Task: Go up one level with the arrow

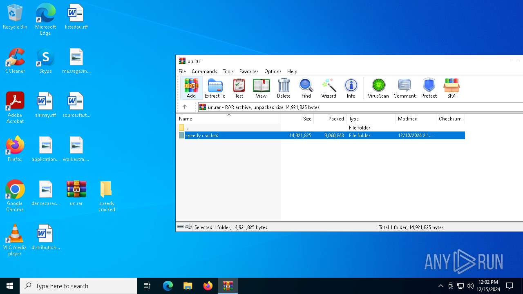Action: [x=185, y=107]
